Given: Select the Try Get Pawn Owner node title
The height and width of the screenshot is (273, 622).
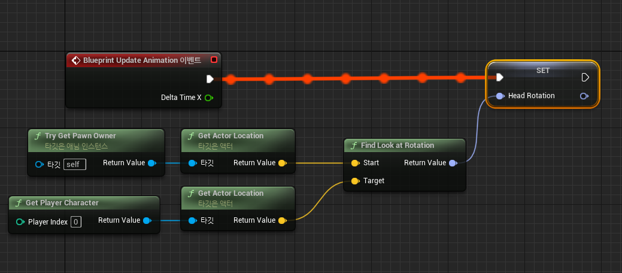Looking at the screenshot, I should tap(80, 136).
